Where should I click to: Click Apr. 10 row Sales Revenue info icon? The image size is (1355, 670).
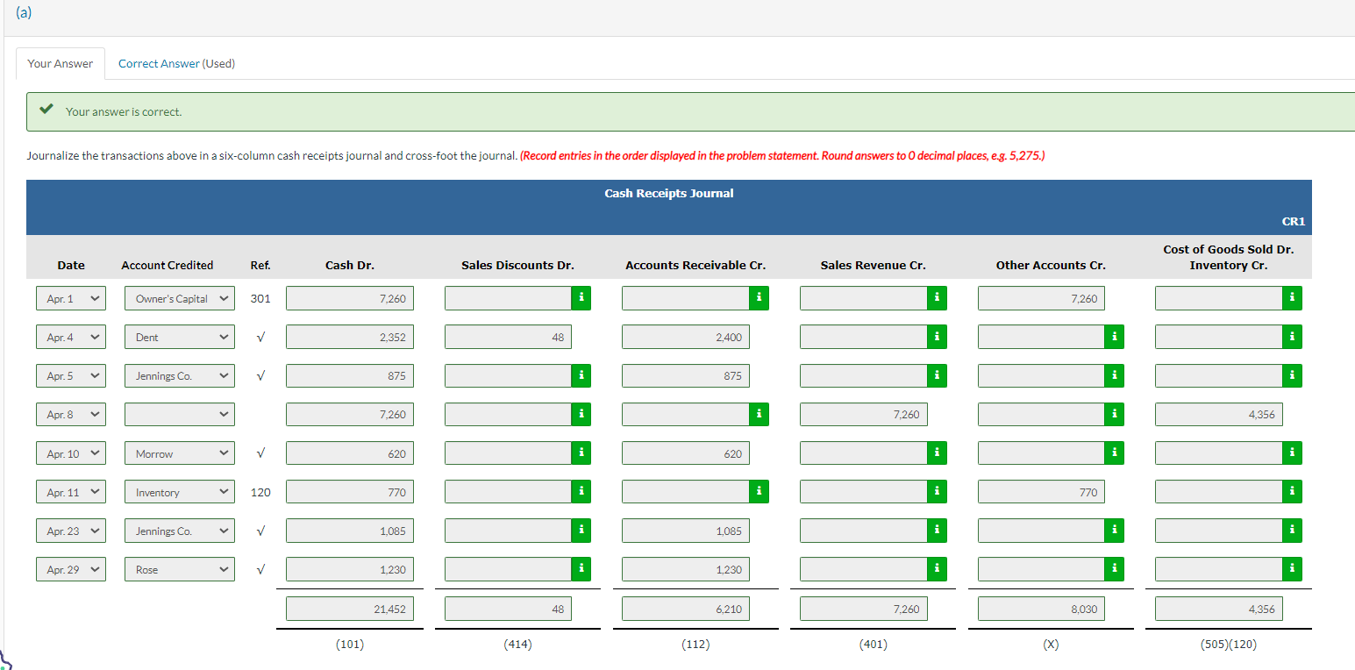tap(937, 453)
